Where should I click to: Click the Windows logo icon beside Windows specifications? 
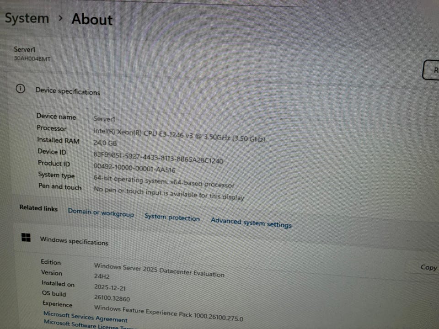[26, 238]
